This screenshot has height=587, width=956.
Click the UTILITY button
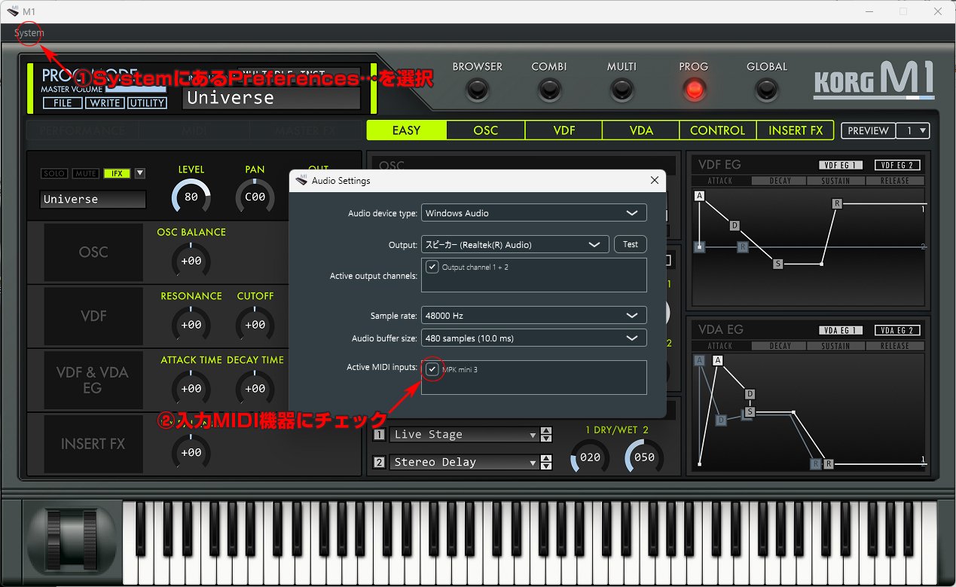pos(147,102)
